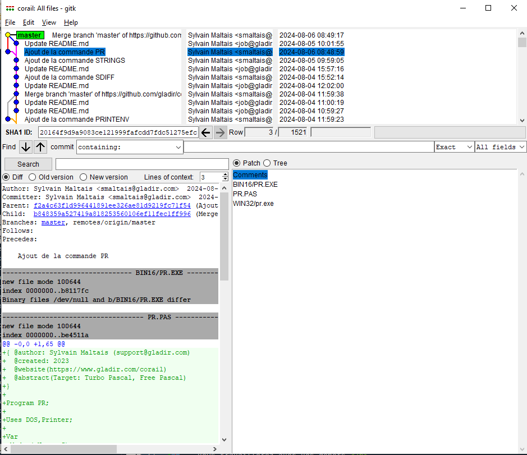Screen dimensions: 527x455
Task: Open the Help menu
Action: [x=71, y=22]
